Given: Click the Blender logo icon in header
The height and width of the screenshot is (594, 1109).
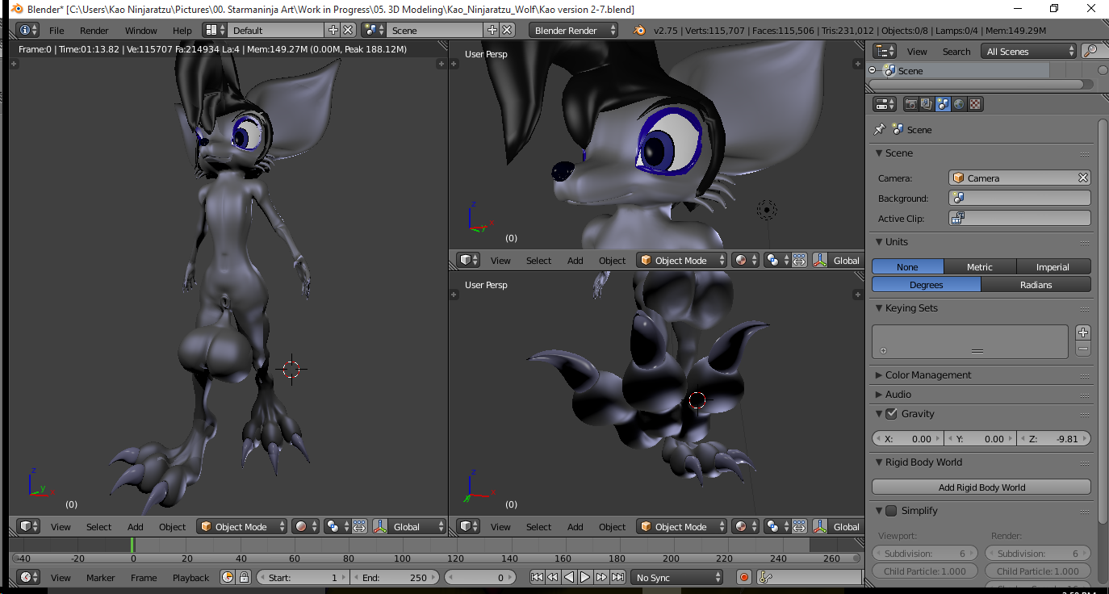Looking at the screenshot, I should coord(639,30).
